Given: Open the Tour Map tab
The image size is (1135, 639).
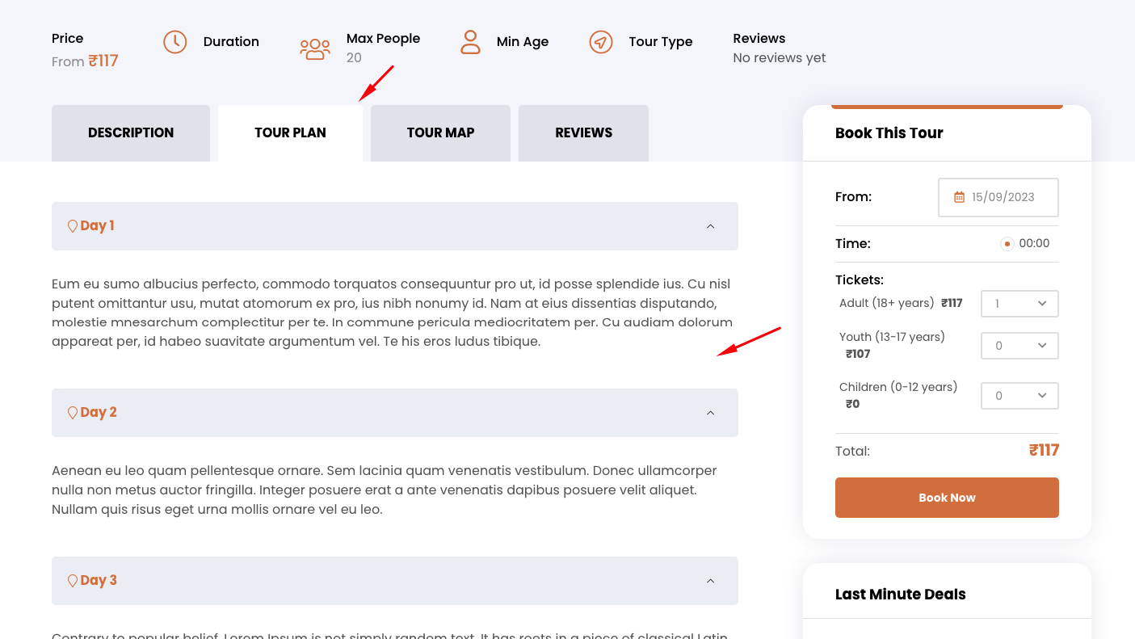Looking at the screenshot, I should pos(441,133).
